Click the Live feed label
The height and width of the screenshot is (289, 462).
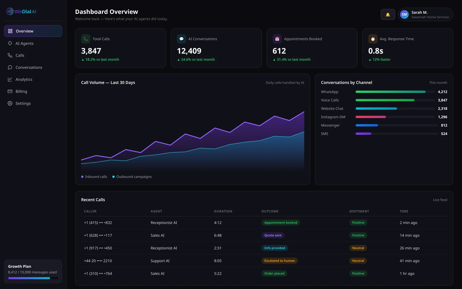coord(440,200)
